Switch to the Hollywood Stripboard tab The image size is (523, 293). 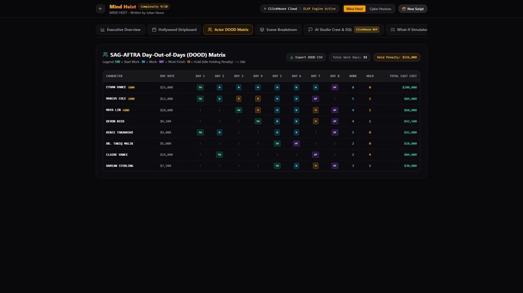coord(174,30)
